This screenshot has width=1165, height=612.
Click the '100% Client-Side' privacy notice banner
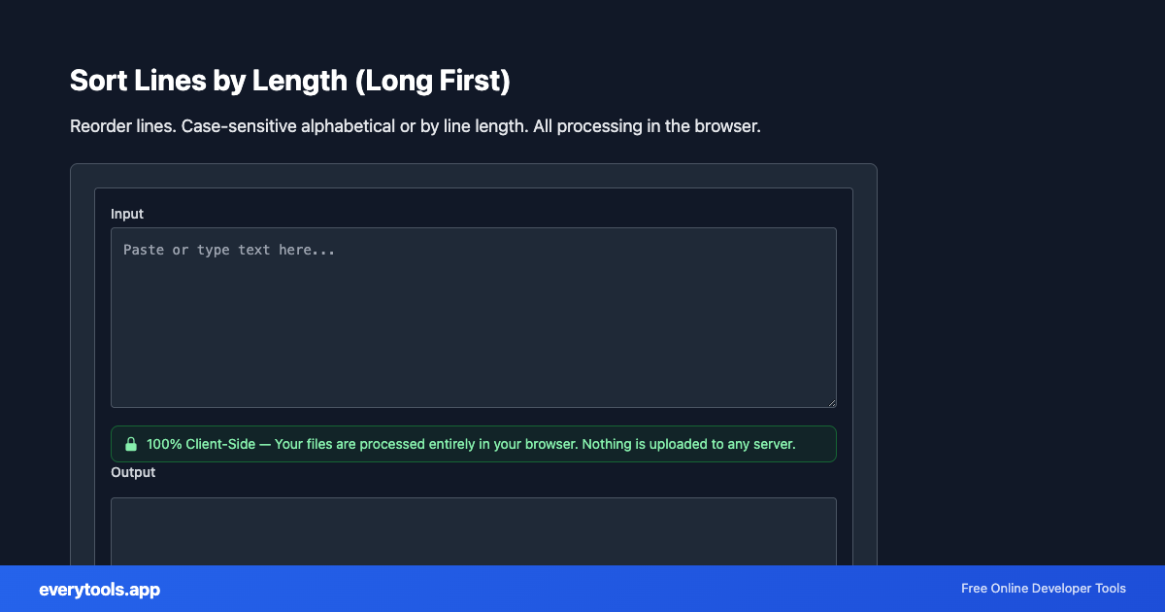tap(474, 444)
